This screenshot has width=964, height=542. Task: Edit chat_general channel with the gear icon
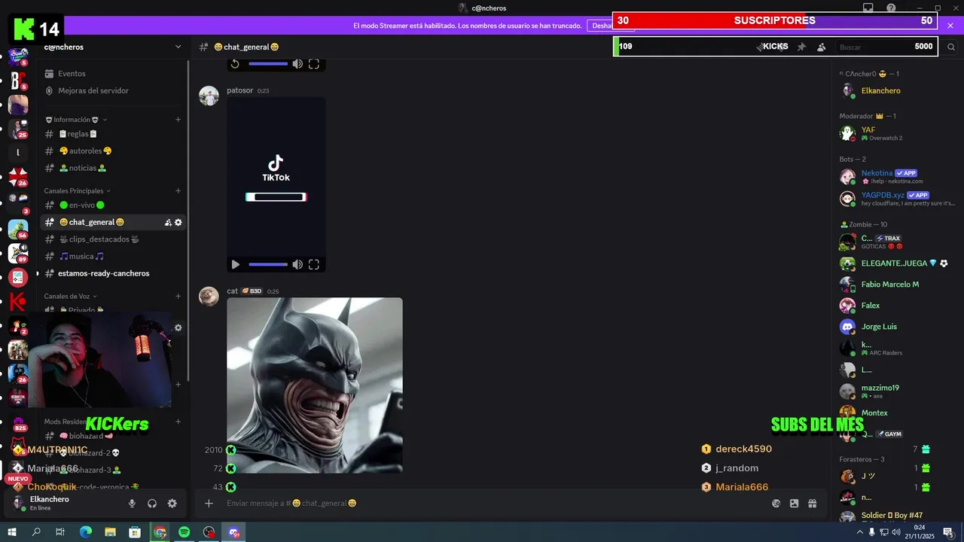click(x=178, y=222)
